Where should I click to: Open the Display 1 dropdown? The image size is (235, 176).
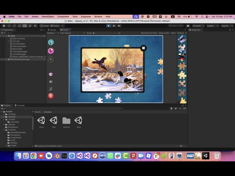coord(53,33)
